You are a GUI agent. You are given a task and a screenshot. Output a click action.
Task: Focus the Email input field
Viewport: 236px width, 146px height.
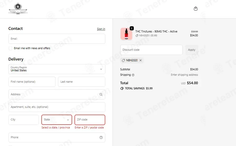pyautogui.click(x=57, y=39)
